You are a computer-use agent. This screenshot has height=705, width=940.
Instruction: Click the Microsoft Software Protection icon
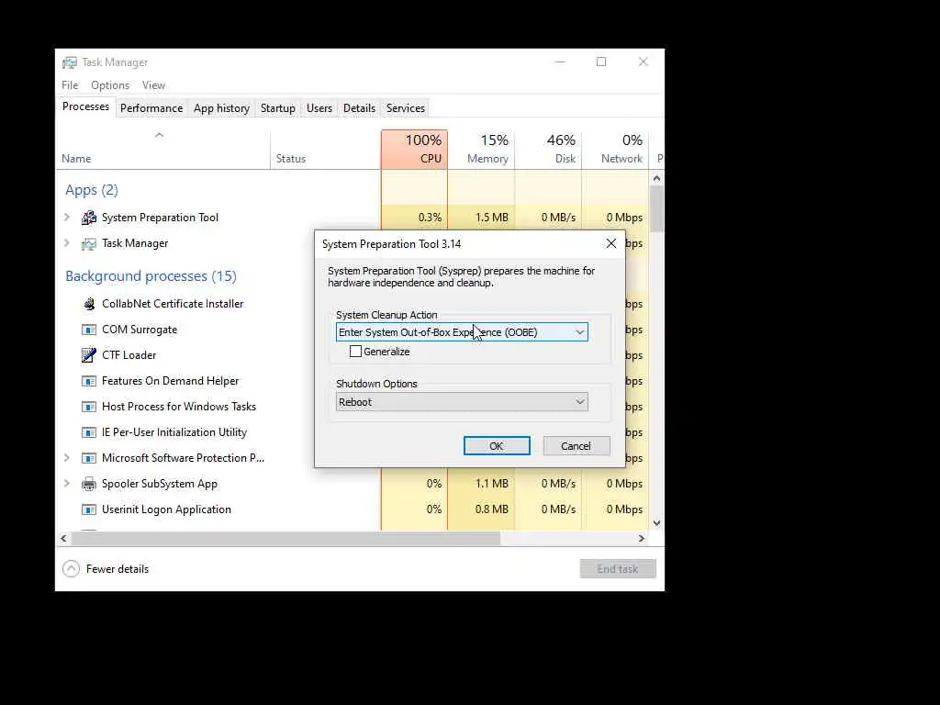pyautogui.click(x=89, y=459)
